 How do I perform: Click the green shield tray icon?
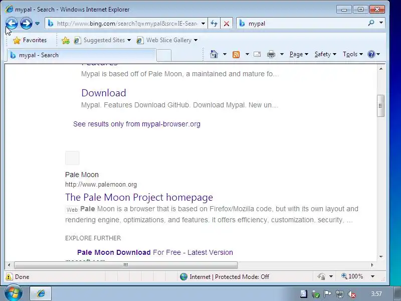(316, 294)
